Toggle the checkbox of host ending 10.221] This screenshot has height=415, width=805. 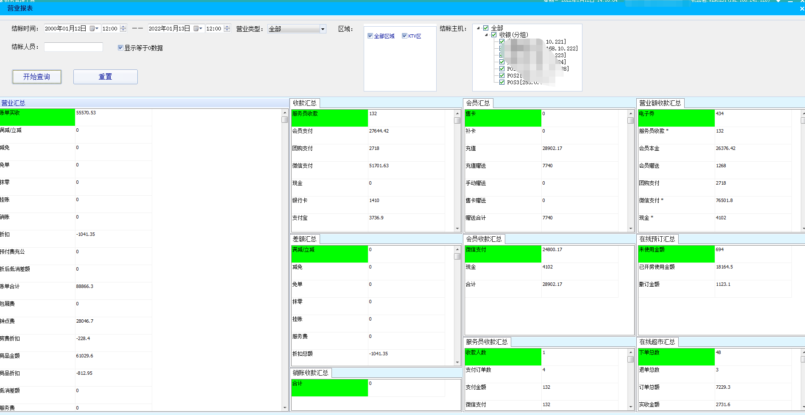(502, 41)
